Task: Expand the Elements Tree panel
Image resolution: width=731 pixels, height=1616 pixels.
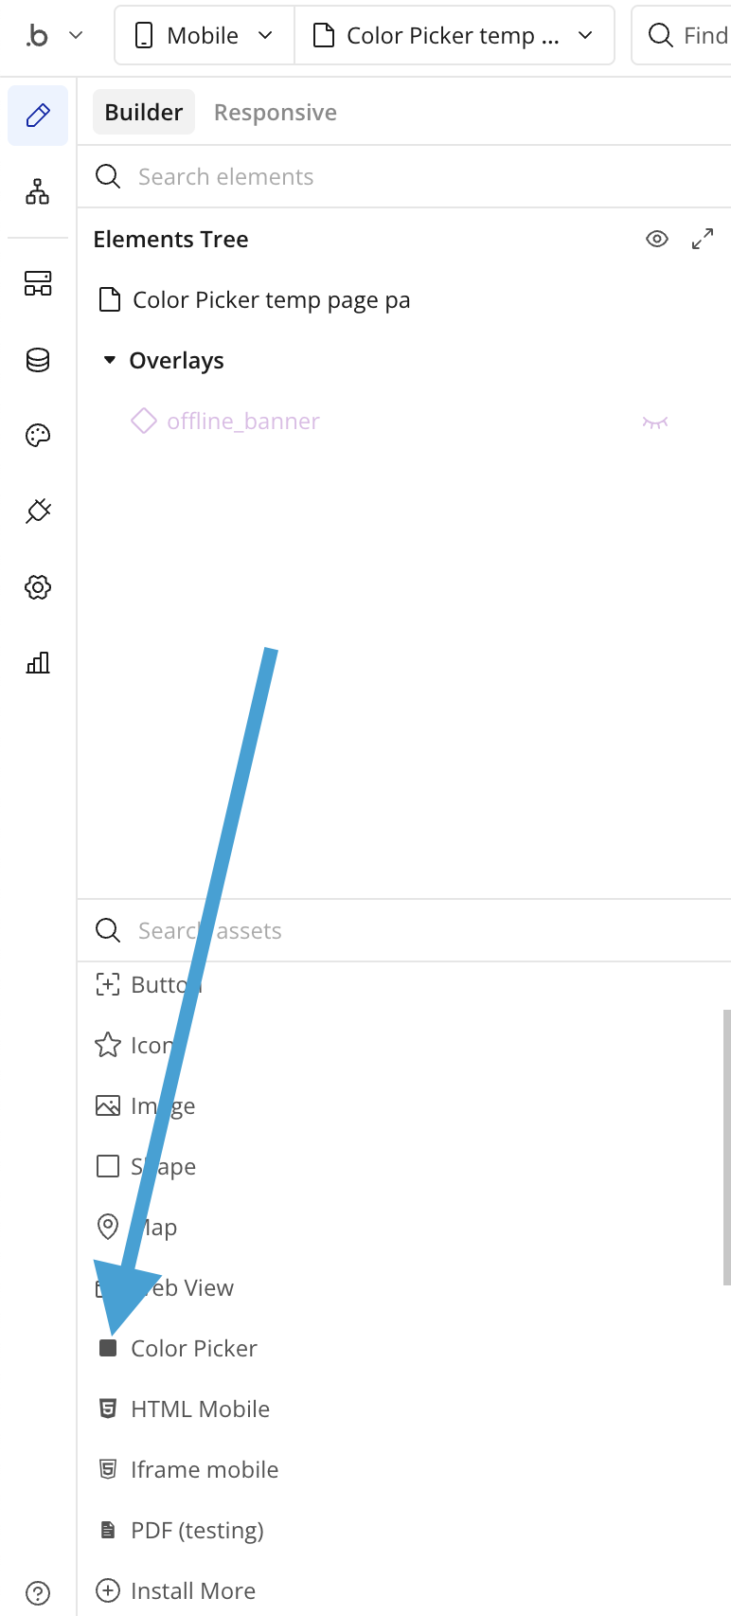Action: pyautogui.click(x=703, y=239)
